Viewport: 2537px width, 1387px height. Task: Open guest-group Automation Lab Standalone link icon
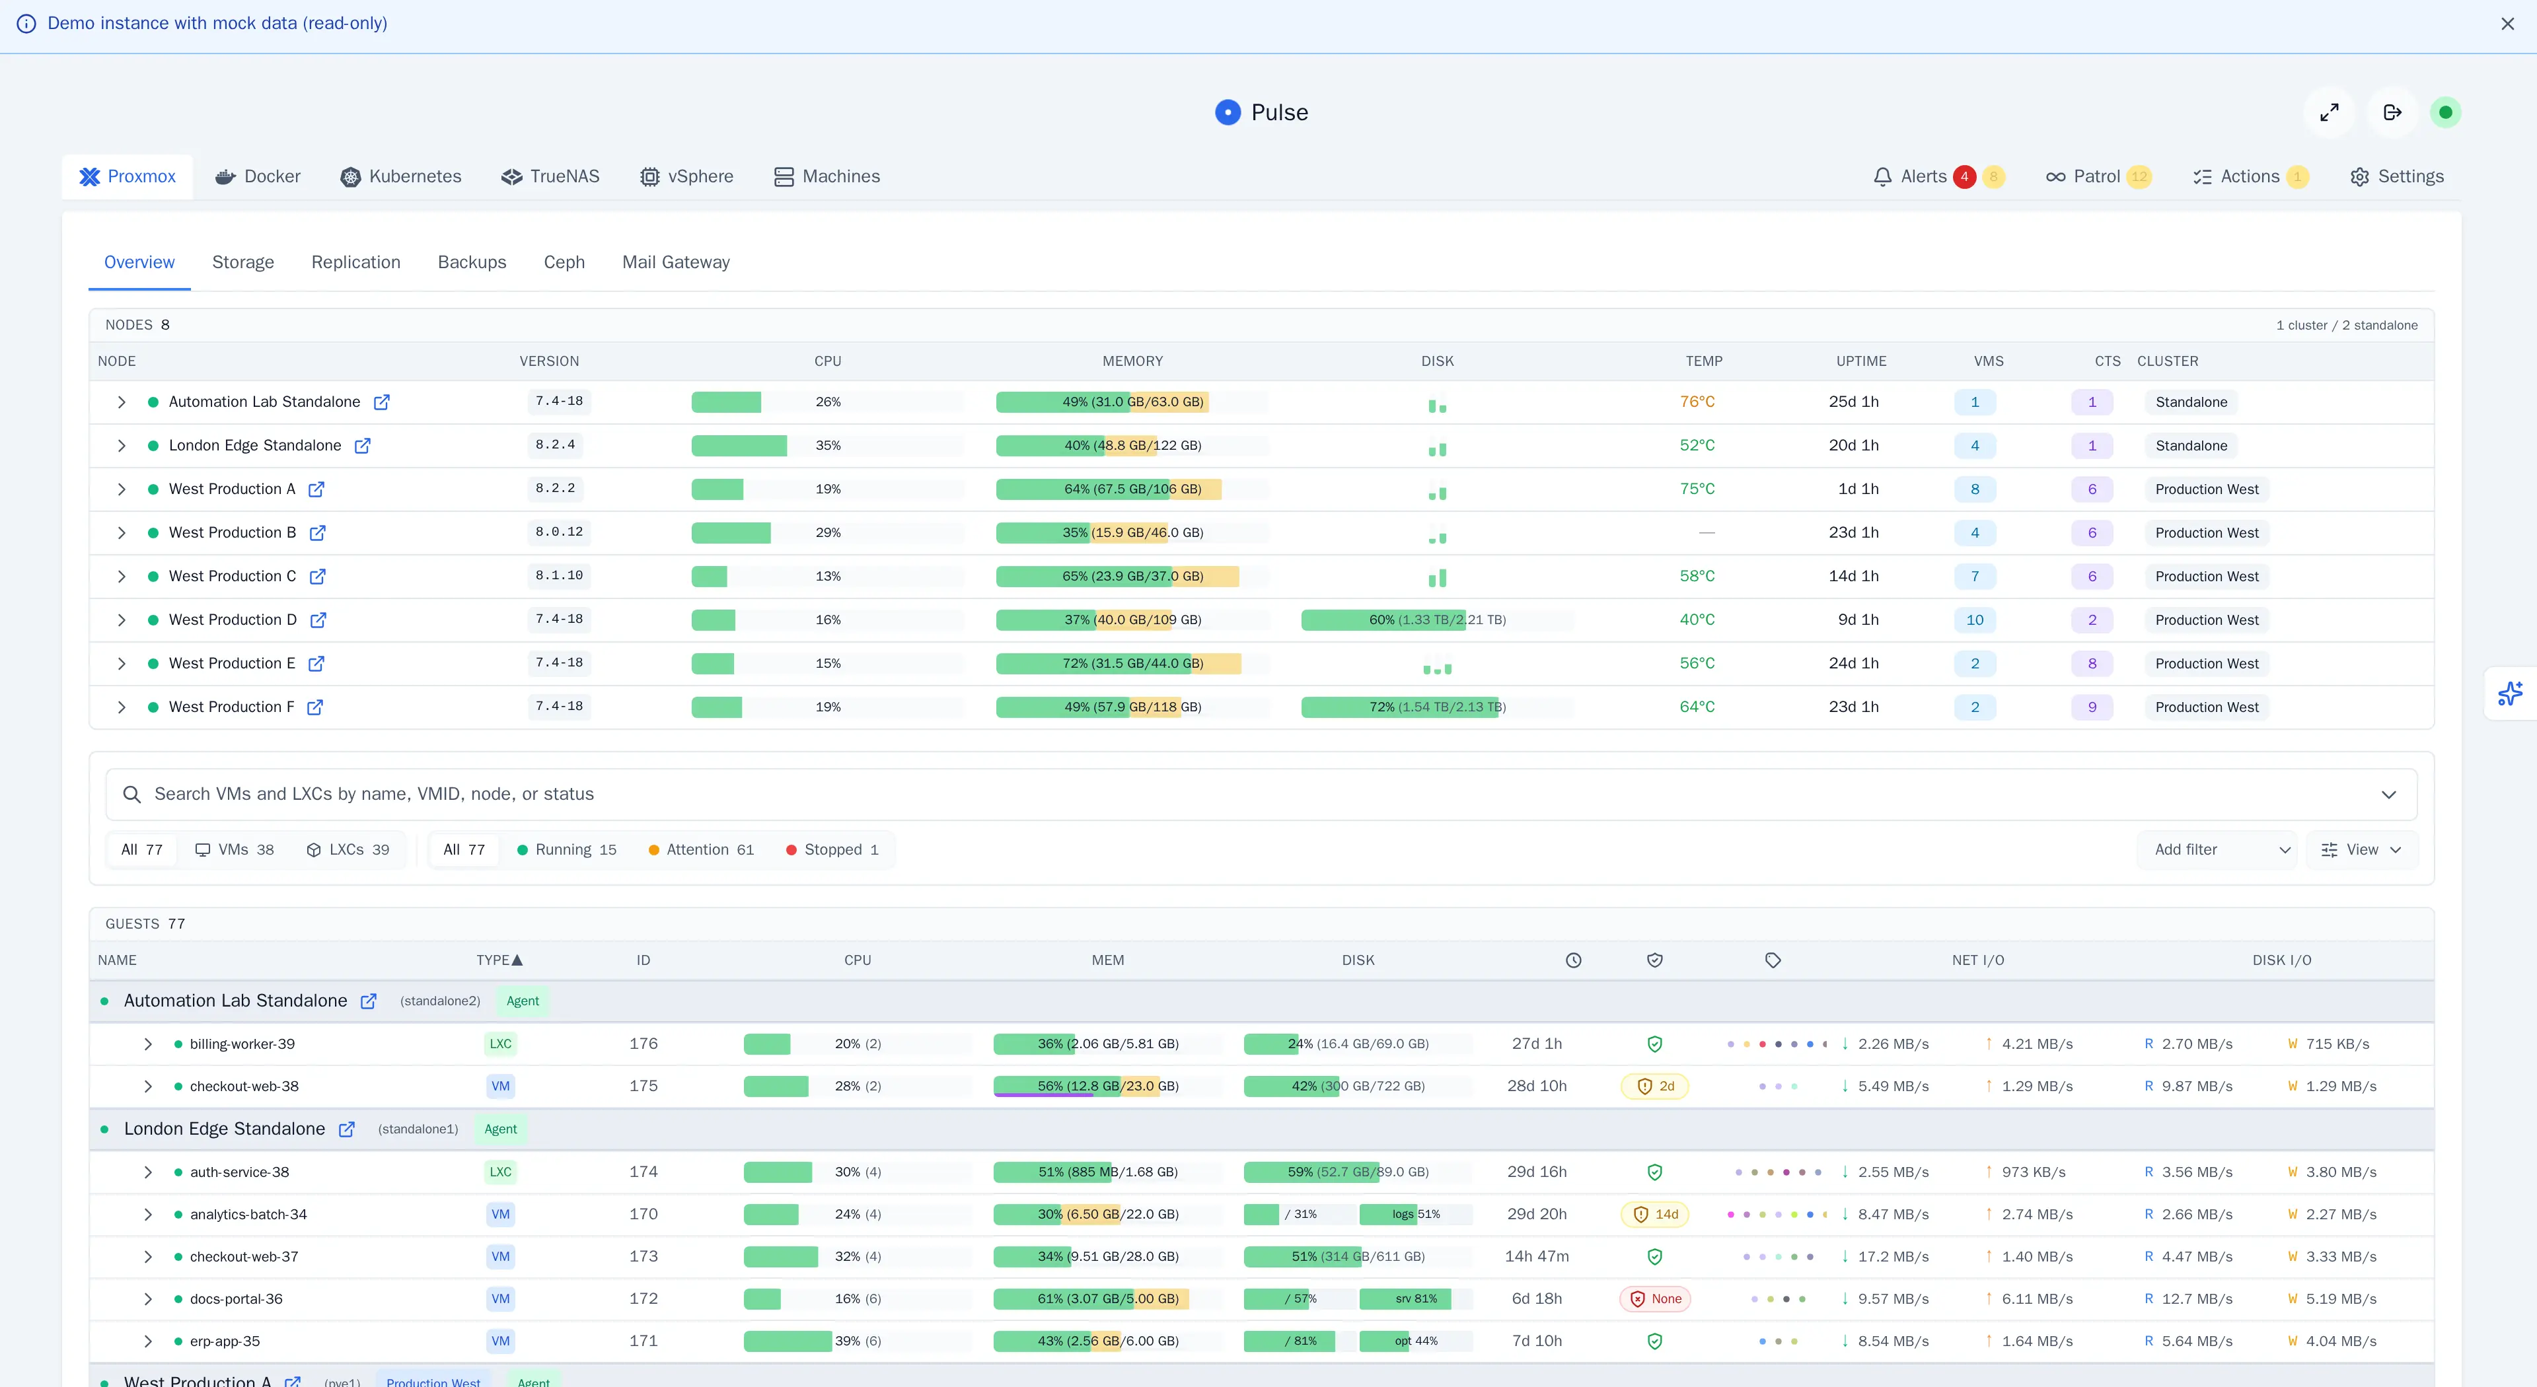pyautogui.click(x=369, y=1001)
